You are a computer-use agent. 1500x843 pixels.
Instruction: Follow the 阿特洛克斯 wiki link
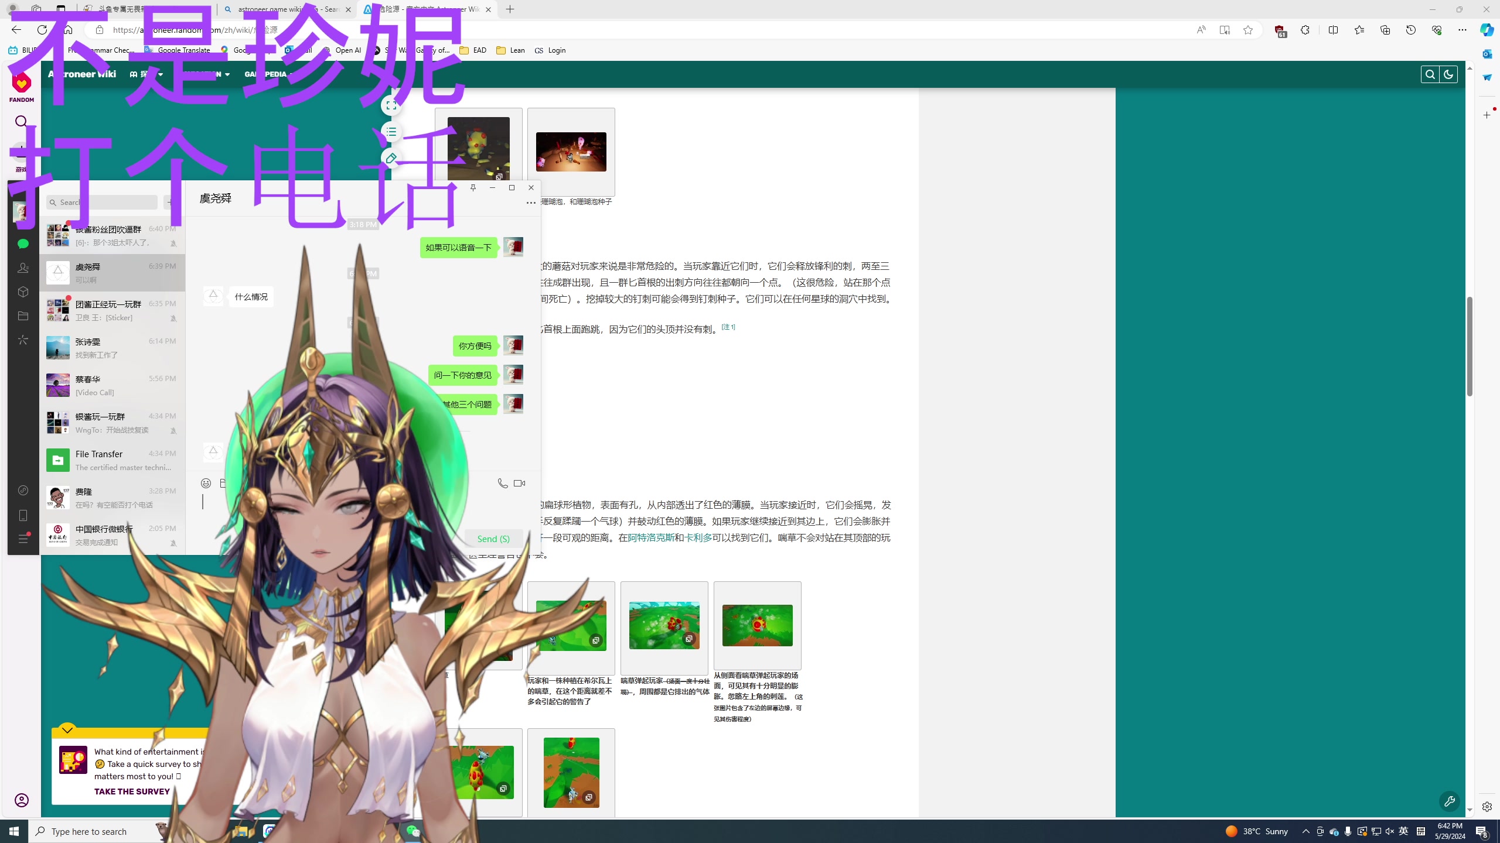click(x=650, y=537)
